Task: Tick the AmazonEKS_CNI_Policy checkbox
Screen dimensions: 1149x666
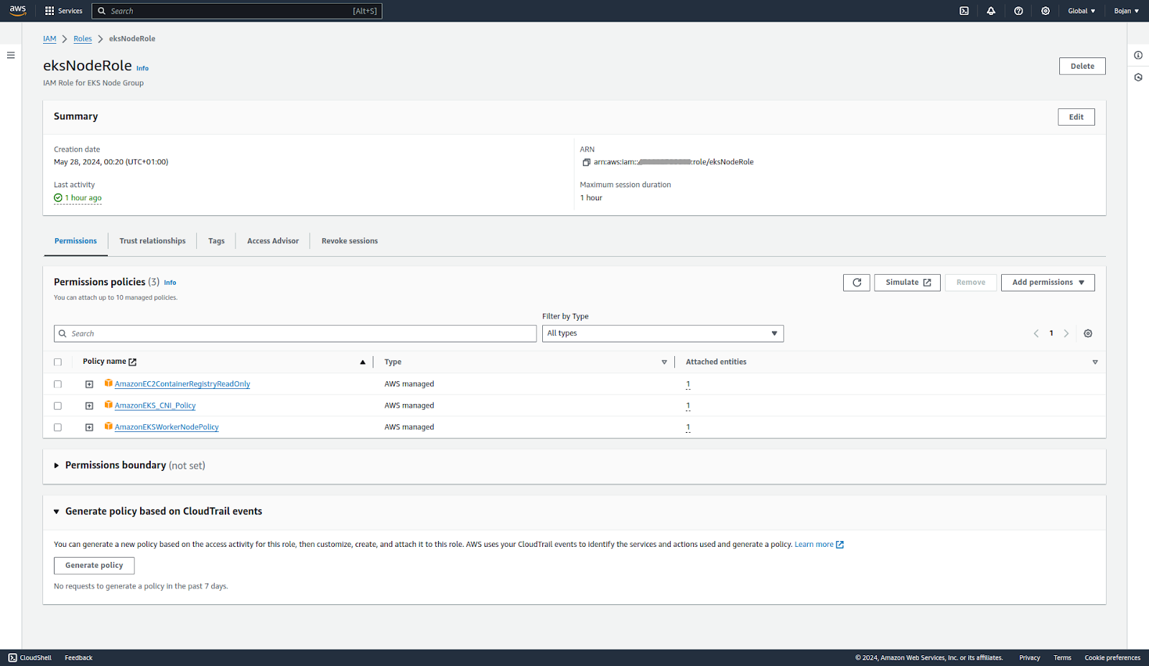Action: [57, 406]
